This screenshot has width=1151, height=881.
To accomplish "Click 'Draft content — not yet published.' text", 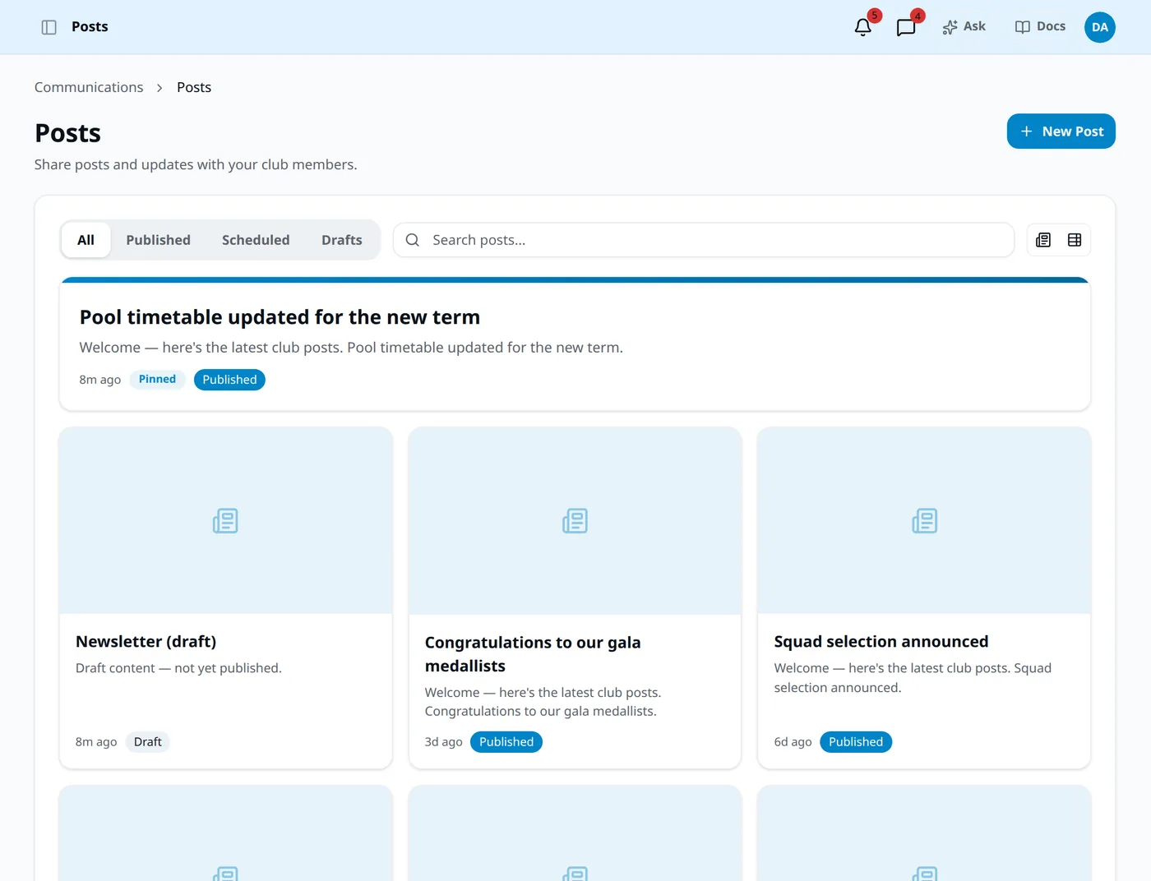I will (x=178, y=668).
